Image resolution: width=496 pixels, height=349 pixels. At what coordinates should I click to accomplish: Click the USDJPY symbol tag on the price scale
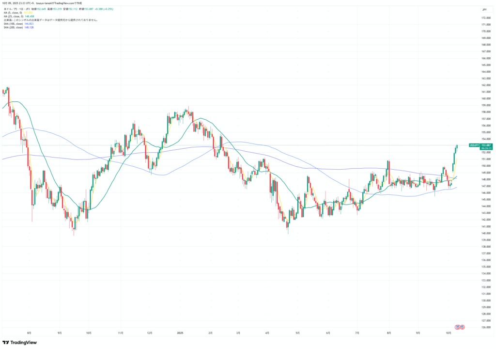coord(474,145)
